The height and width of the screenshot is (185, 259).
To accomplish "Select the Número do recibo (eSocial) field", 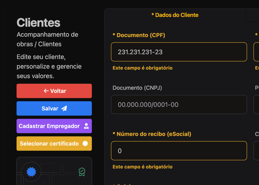I will [x=179, y=151].
